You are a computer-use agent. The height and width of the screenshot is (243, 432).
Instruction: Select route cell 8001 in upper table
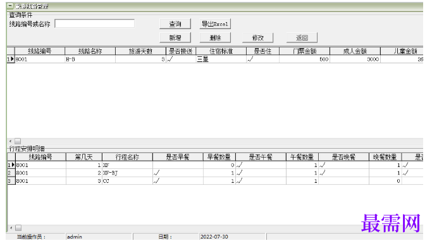(40, 59)
